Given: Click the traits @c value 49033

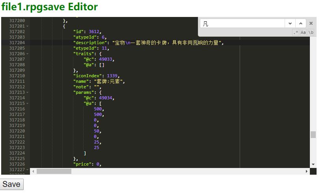Looking at the screenshot, I should coord(105,59).
